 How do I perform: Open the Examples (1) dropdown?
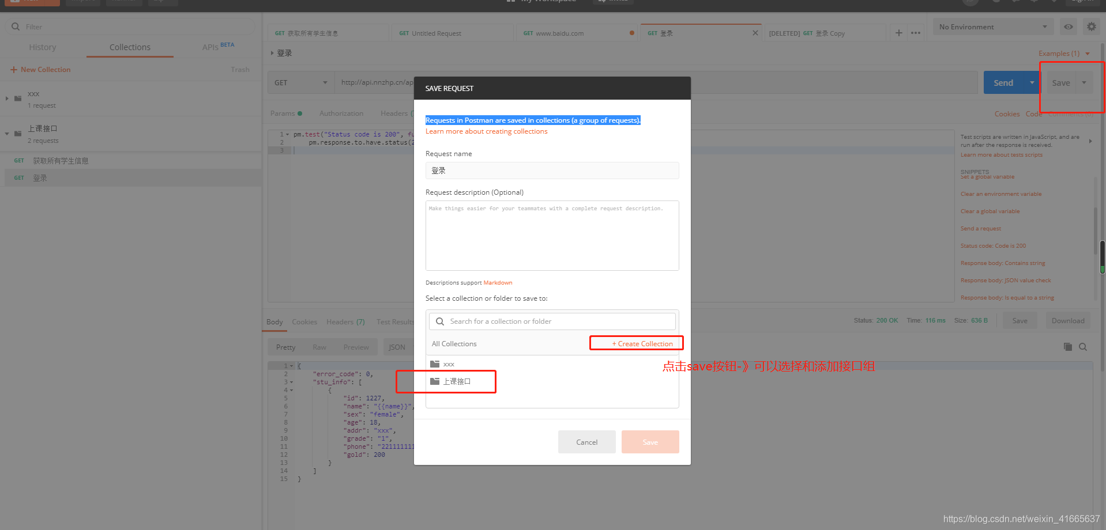pyautogui.click(x=1064, y=54)
